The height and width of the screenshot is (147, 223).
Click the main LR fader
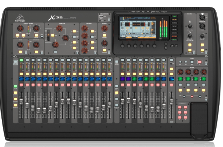click(172, 102)
